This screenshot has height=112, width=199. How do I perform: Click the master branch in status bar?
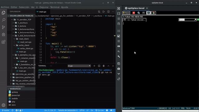[6, 110]
